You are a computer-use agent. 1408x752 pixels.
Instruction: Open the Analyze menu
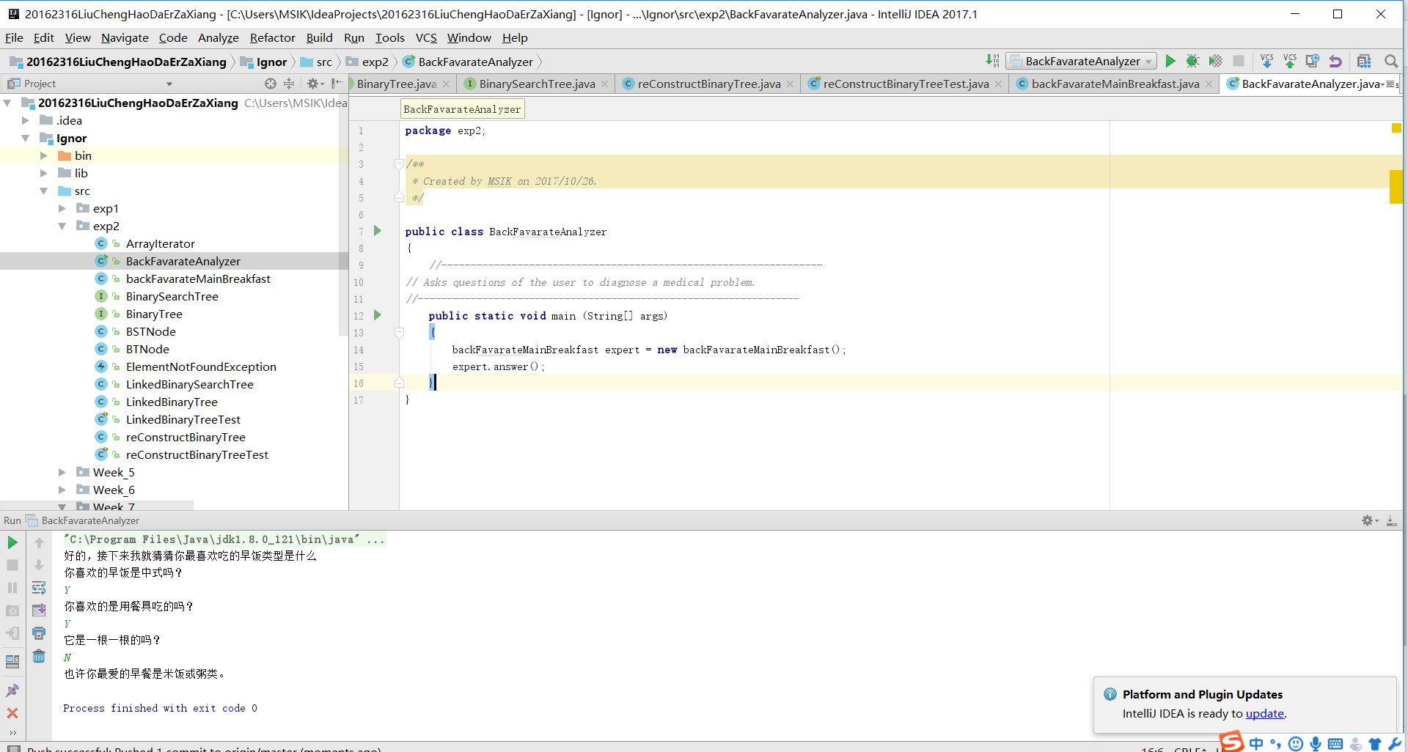click(218, 37)
